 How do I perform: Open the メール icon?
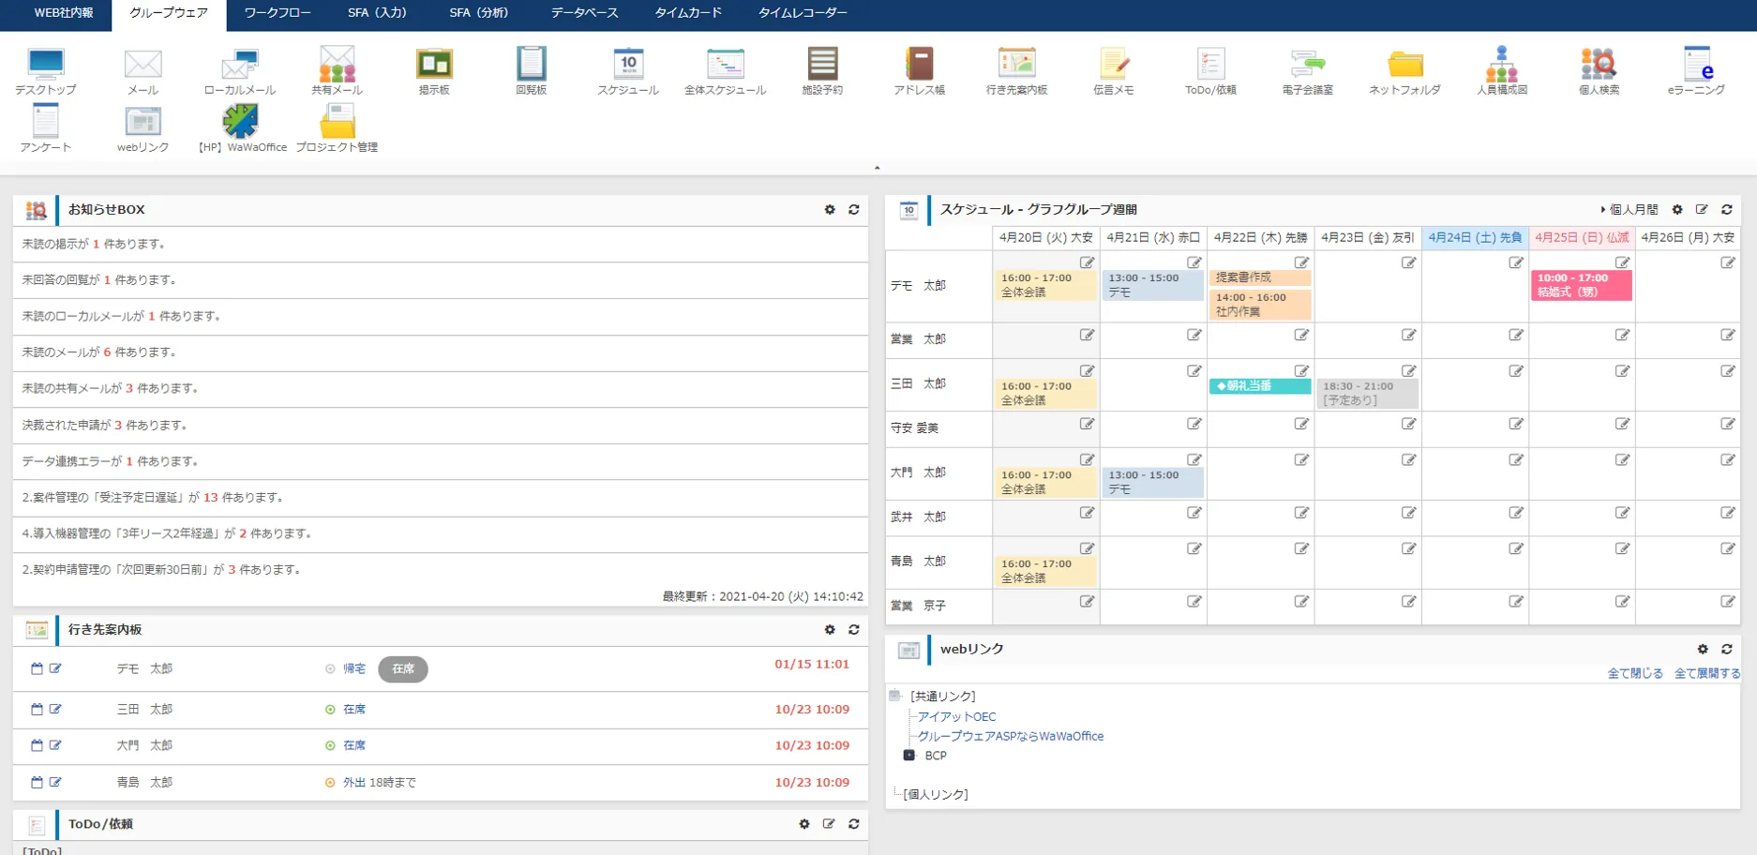143,71
